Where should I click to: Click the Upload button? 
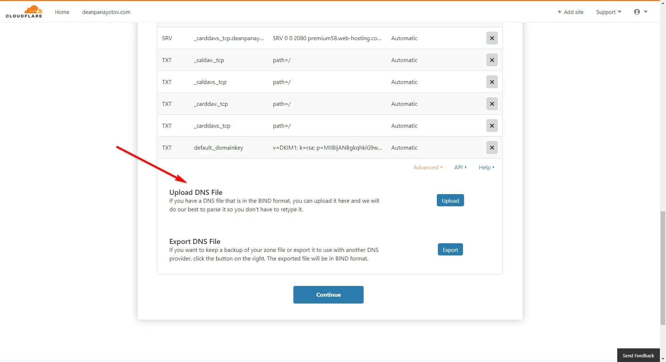click(450, 200)
